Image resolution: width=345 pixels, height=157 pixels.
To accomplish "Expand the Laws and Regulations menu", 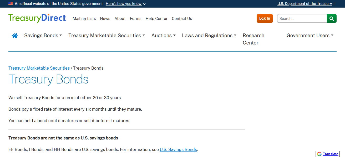I will pyautogui.click(x=207, y=35).
